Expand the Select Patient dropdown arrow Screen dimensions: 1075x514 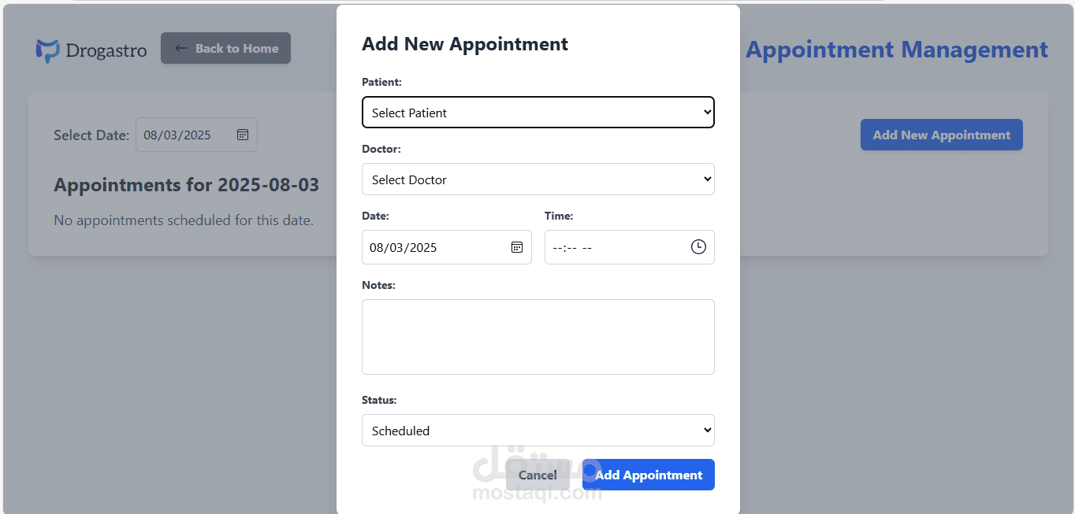click(707, 113)
